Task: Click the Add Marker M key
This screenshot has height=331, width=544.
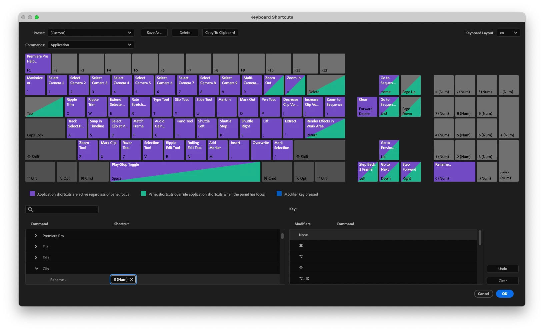Action: pos(218,150)
